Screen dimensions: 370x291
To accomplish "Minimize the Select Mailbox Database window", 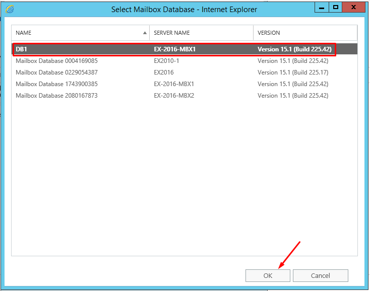I will (x=322, y=8).
